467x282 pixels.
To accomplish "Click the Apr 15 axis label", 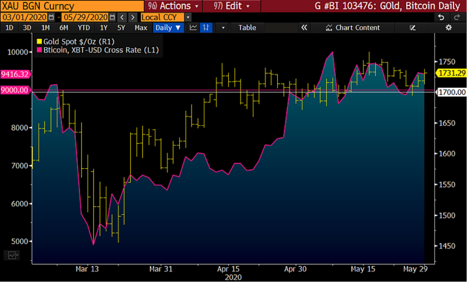I will 228,269.
